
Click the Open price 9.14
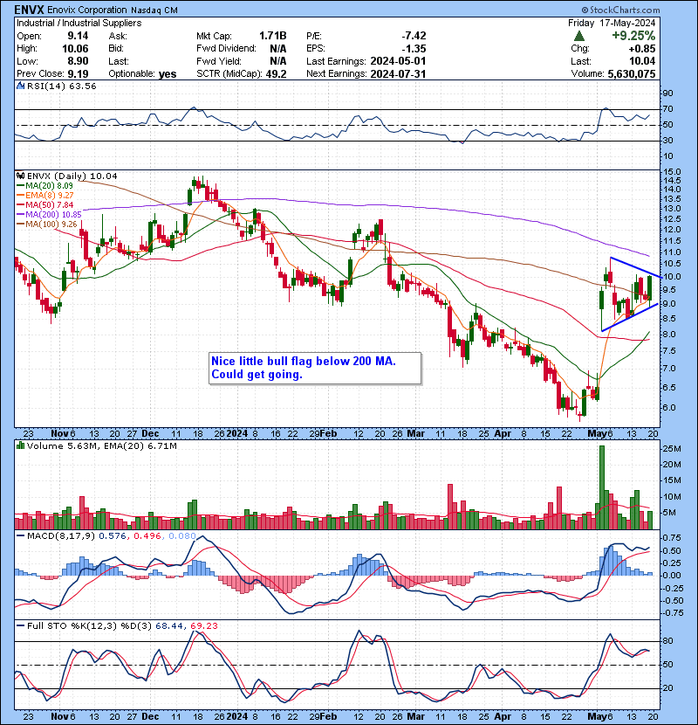78,36
